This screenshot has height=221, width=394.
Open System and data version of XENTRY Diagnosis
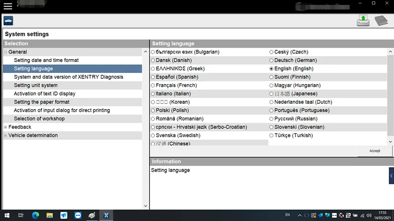click(x=68, y=77)
